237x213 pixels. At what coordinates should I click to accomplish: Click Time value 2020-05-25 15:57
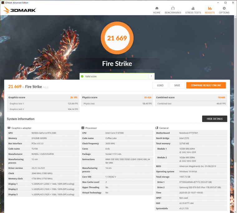click(191, 193)
